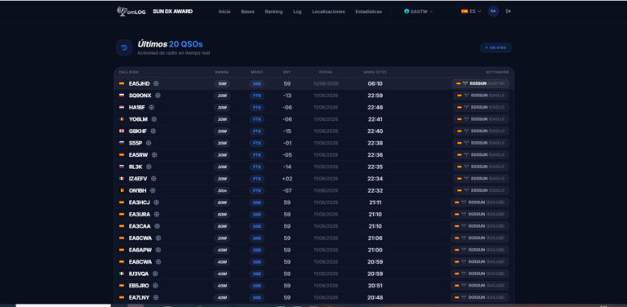
Task: Click globe icon next to EA3URA
Action: pyautogui.click(x=157, y=214)
